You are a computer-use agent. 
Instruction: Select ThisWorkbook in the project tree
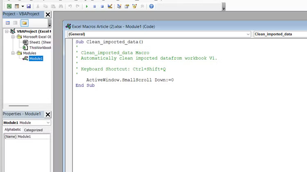click(x=40, y=48)
